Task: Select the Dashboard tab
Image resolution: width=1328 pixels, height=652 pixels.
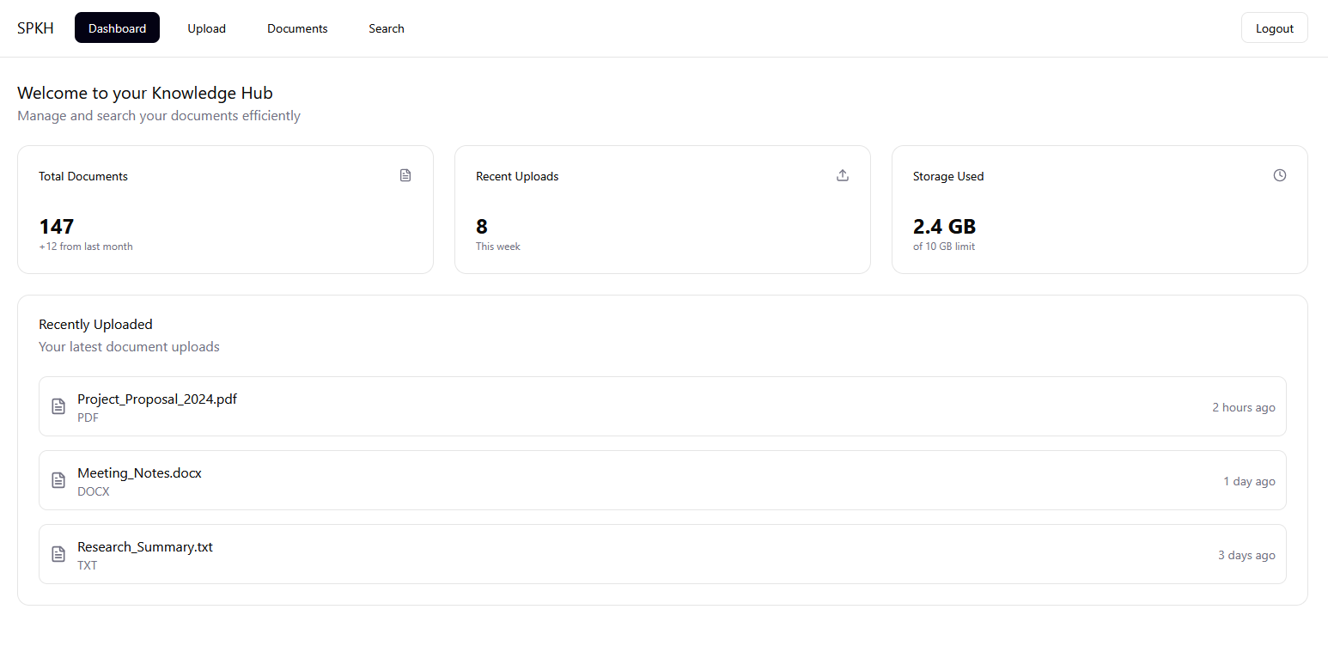Action: pyautogui.click(x=117, y=27)
